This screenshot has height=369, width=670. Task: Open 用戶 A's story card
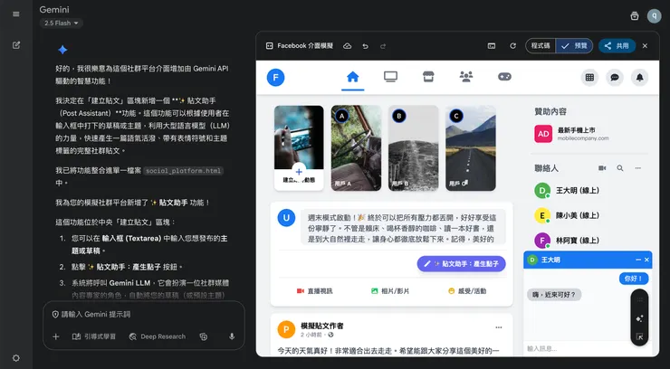[356, 148]
